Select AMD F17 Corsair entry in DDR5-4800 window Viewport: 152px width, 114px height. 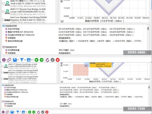coord(28,12)
